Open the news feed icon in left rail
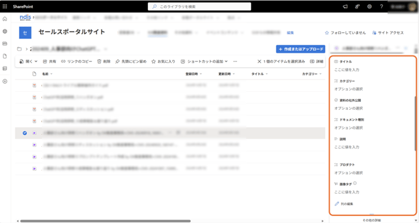Viewport: 419px width, 223px height. click(5, 44)
